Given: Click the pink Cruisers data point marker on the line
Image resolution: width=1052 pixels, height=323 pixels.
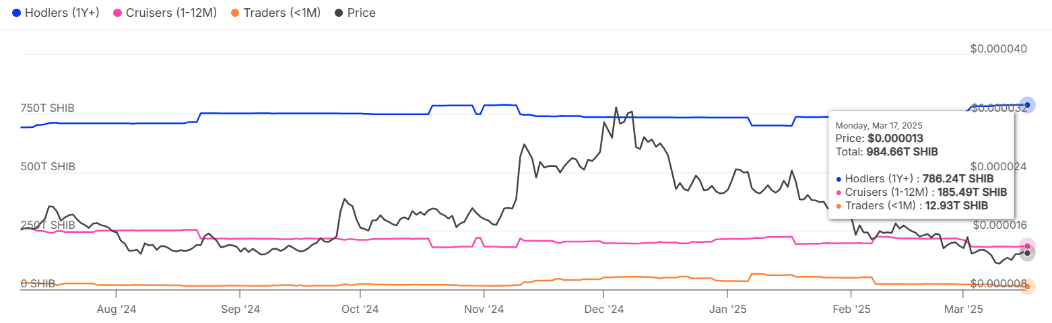Looking at the screenshot, I should coord(1027,247).
